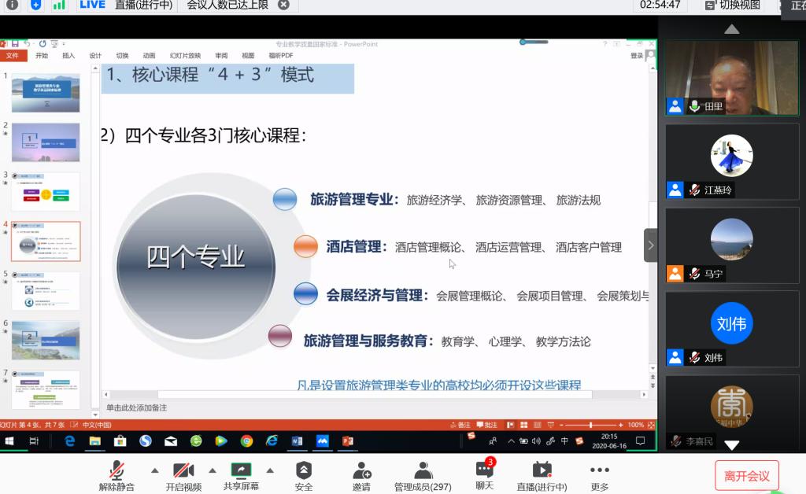This screenshot has height=494, width=806.
Task: Select 马宁's participant tile
Action: pos(732,245)
